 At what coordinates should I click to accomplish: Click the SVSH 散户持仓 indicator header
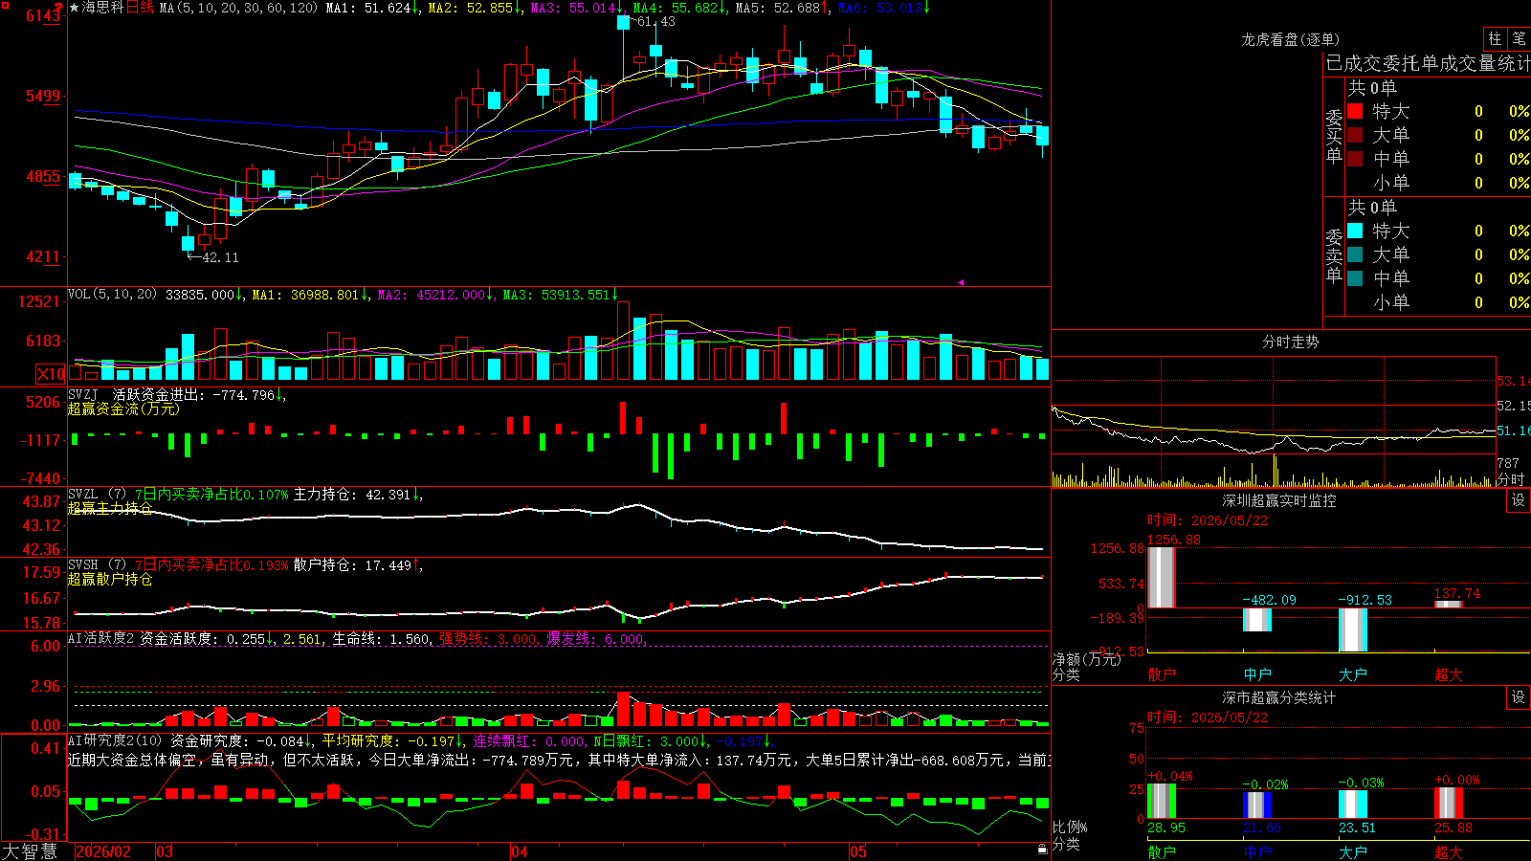244,565
